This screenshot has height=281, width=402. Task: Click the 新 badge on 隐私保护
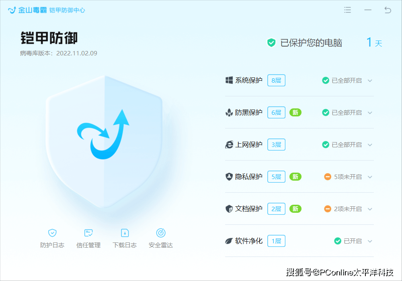[x=295, y=177]
